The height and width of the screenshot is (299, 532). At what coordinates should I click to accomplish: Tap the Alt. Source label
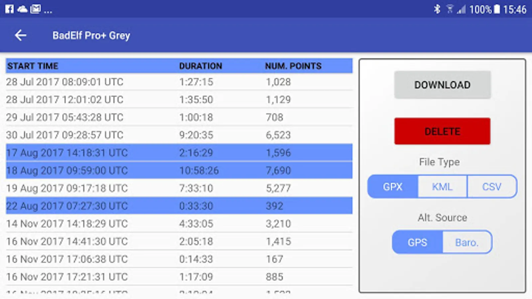click(442, 218)
